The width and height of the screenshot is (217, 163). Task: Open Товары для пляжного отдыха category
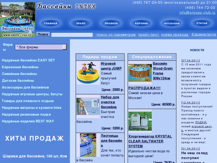28,101
